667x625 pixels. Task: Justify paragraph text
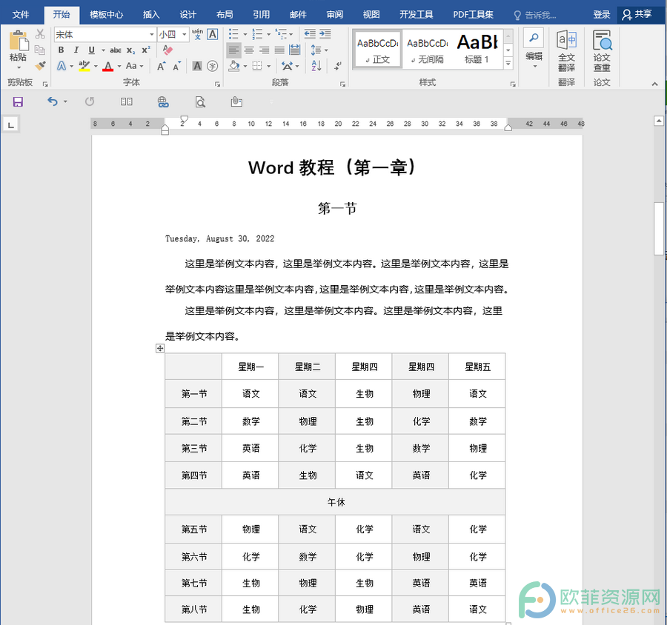pyautogui.click(x=279, y=50)
